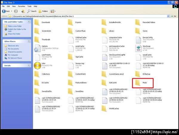Open the File menu
The width and height of the screenshot is (179, 135).
pos(3,6)
